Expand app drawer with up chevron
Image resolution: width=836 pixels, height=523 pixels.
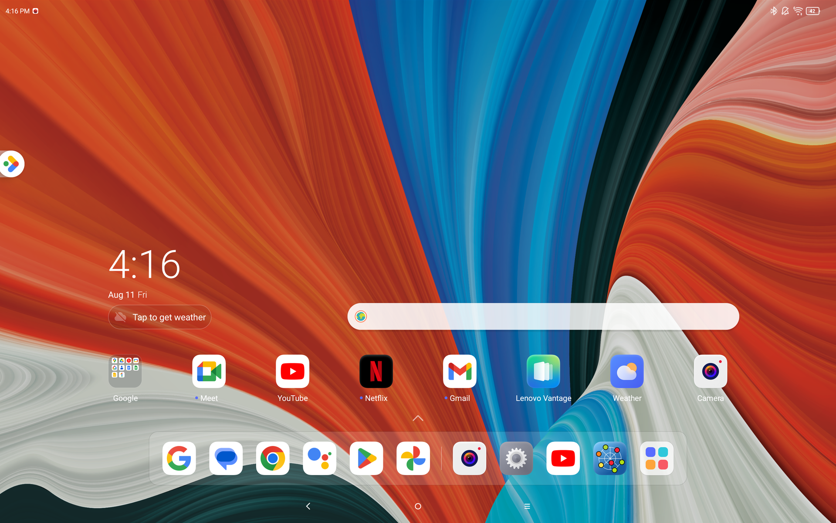[418, 418]
